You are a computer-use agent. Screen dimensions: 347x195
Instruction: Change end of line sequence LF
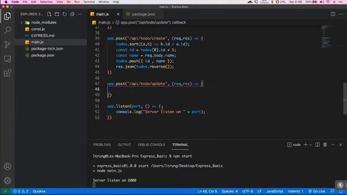click(x=260, y=191)
